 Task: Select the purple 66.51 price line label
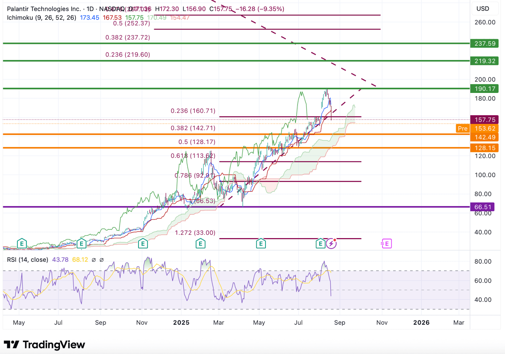[483, 207]
